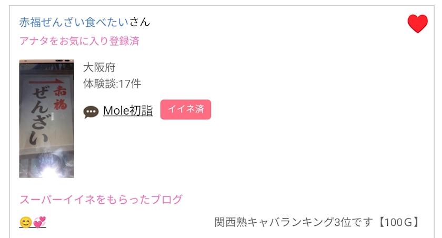This screenshot has height=238, width=442.
Task: Open the smiling face emoji blog link
Action: (x=26, y=223)
